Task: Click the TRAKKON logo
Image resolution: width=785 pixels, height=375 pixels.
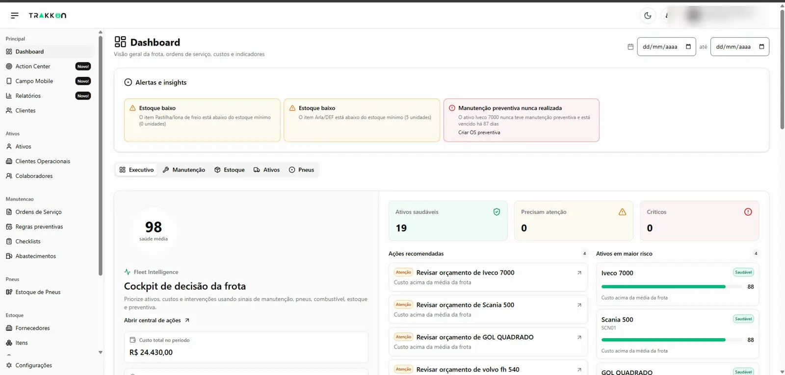Action: (48, 16)
